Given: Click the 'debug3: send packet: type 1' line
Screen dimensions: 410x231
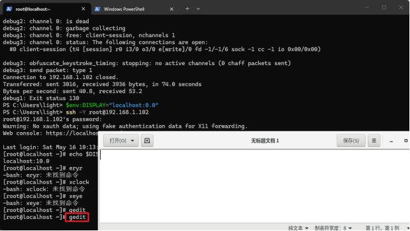Looking at the screenshot, I should (48, 70).
